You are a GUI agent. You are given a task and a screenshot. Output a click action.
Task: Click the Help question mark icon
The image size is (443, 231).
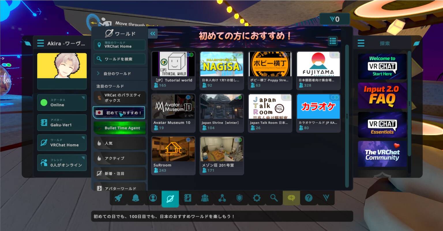click(x=309, y=198)
